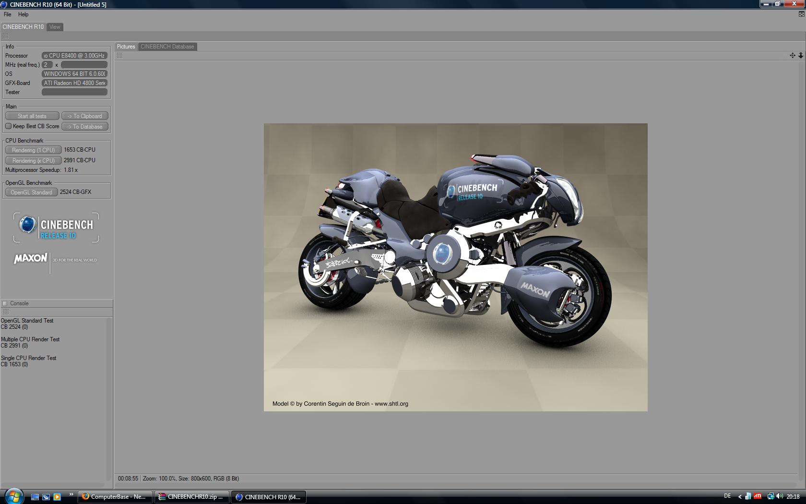Click the grip handle of the Pictures panel
This screenshot has width=806, height=504.
(120, 56)
